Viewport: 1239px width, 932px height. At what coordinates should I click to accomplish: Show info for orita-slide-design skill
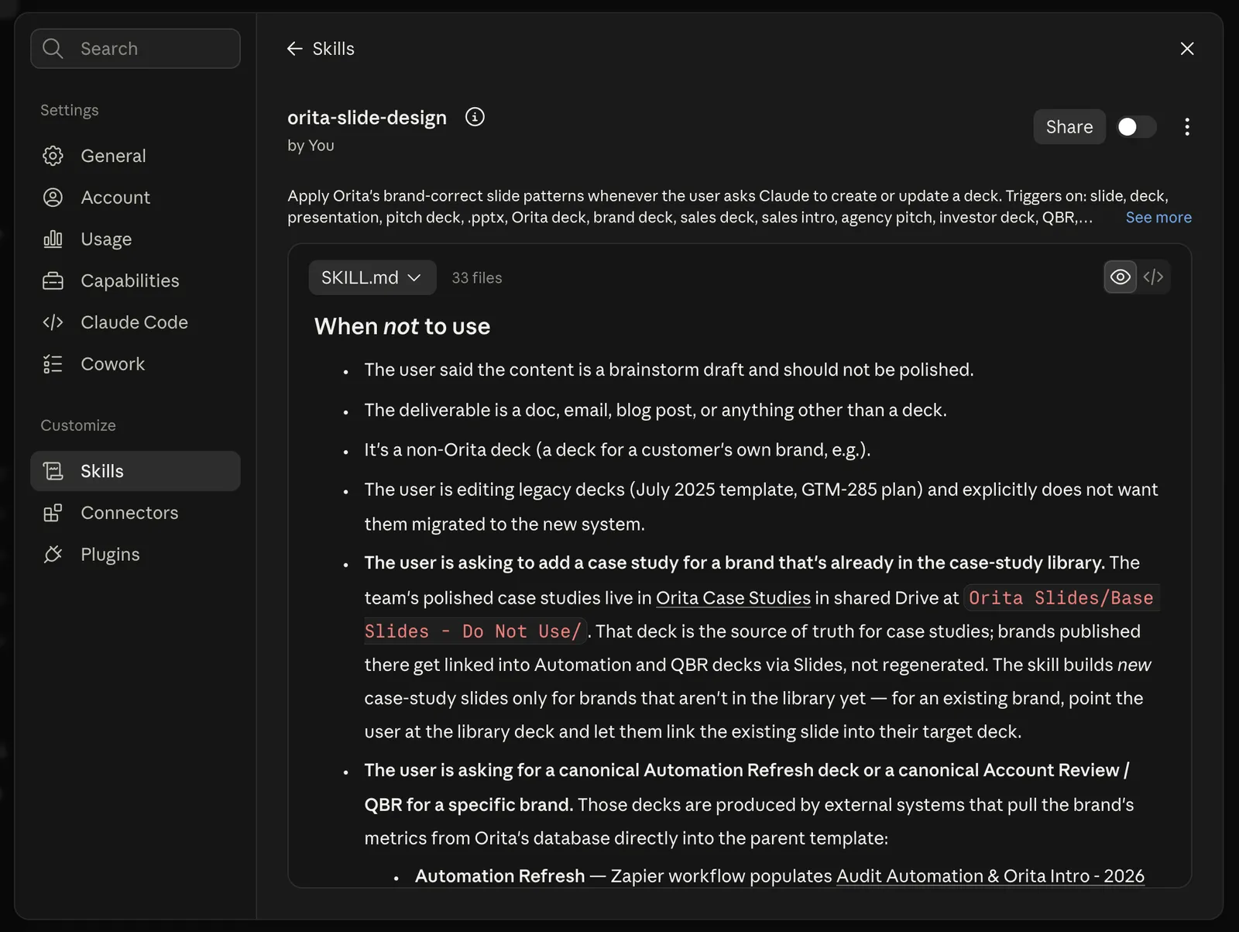tap(475, 117)
